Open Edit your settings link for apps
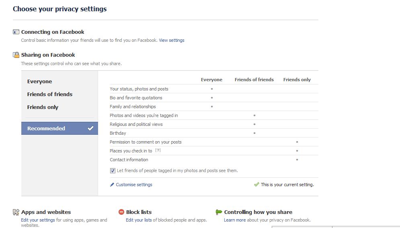The image size is (400, 228). click(x=38, y=220)
